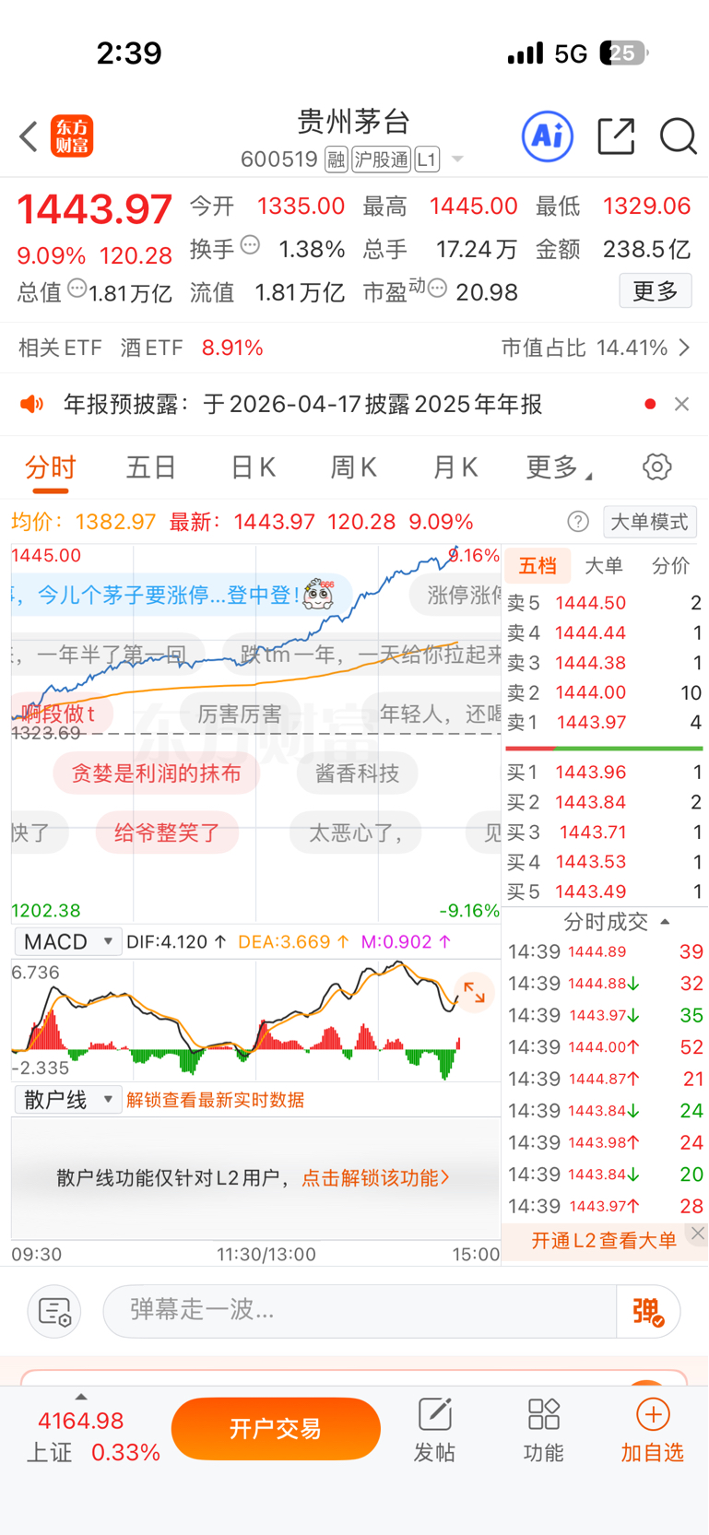Select 卖2 price 1444.00 row
Viewport: 709px width, 1535px height.
tap(605, 692)
